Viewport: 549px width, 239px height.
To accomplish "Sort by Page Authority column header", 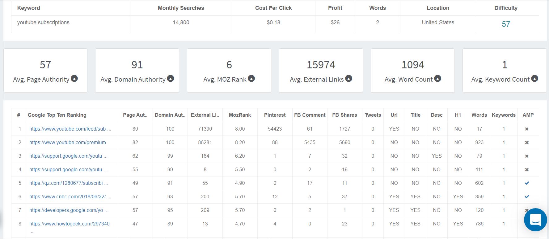I will point(135,115).
